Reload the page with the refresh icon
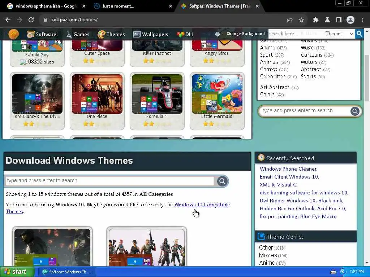 click(31, 20)
